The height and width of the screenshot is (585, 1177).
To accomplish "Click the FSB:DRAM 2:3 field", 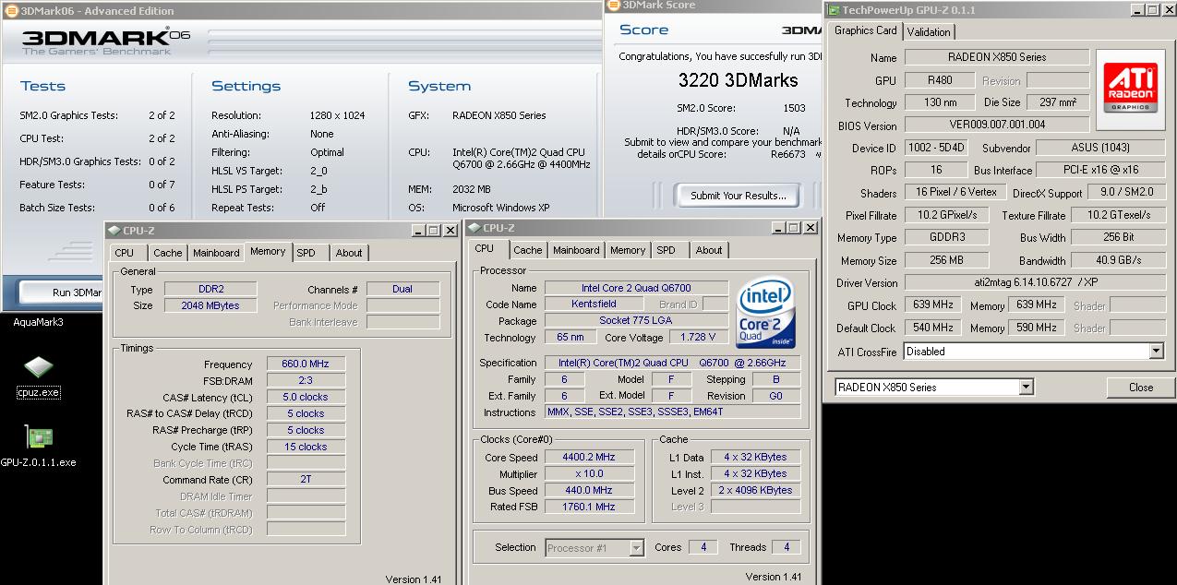I will point(306,381).
